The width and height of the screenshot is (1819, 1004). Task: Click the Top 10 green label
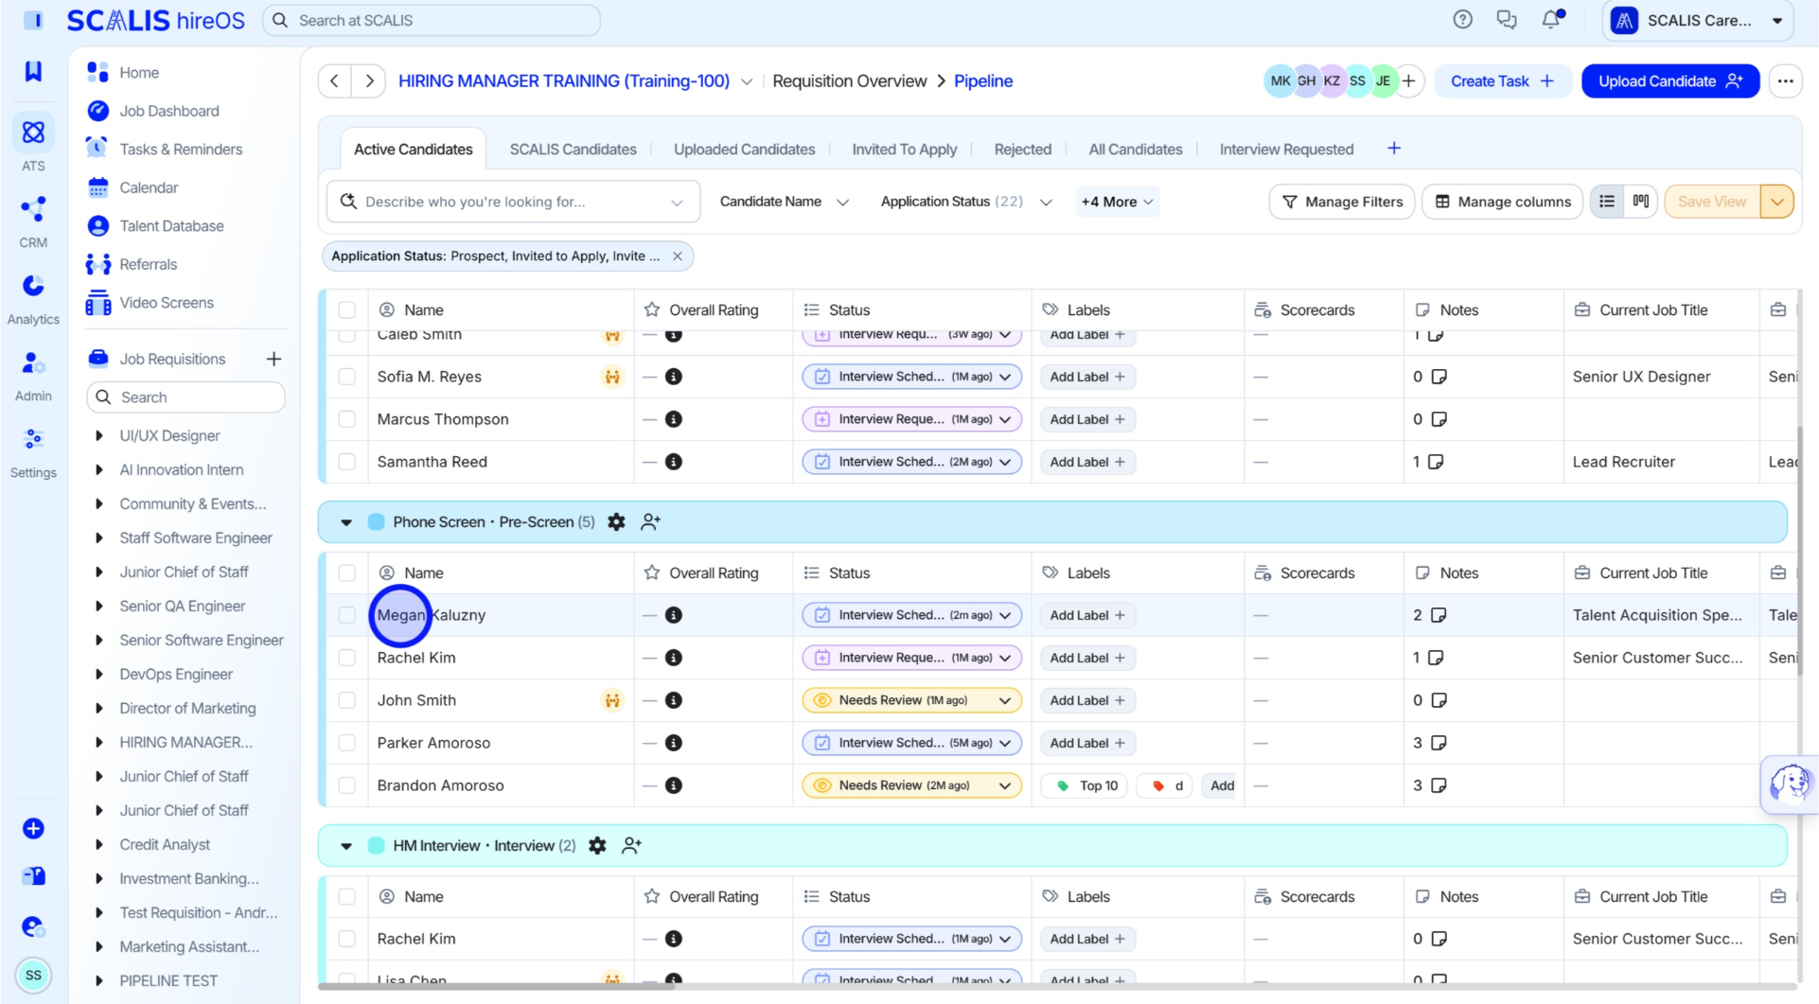point(1085,785)
